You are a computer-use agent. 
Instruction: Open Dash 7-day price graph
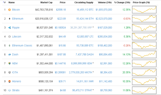click(x=144, y=54)
